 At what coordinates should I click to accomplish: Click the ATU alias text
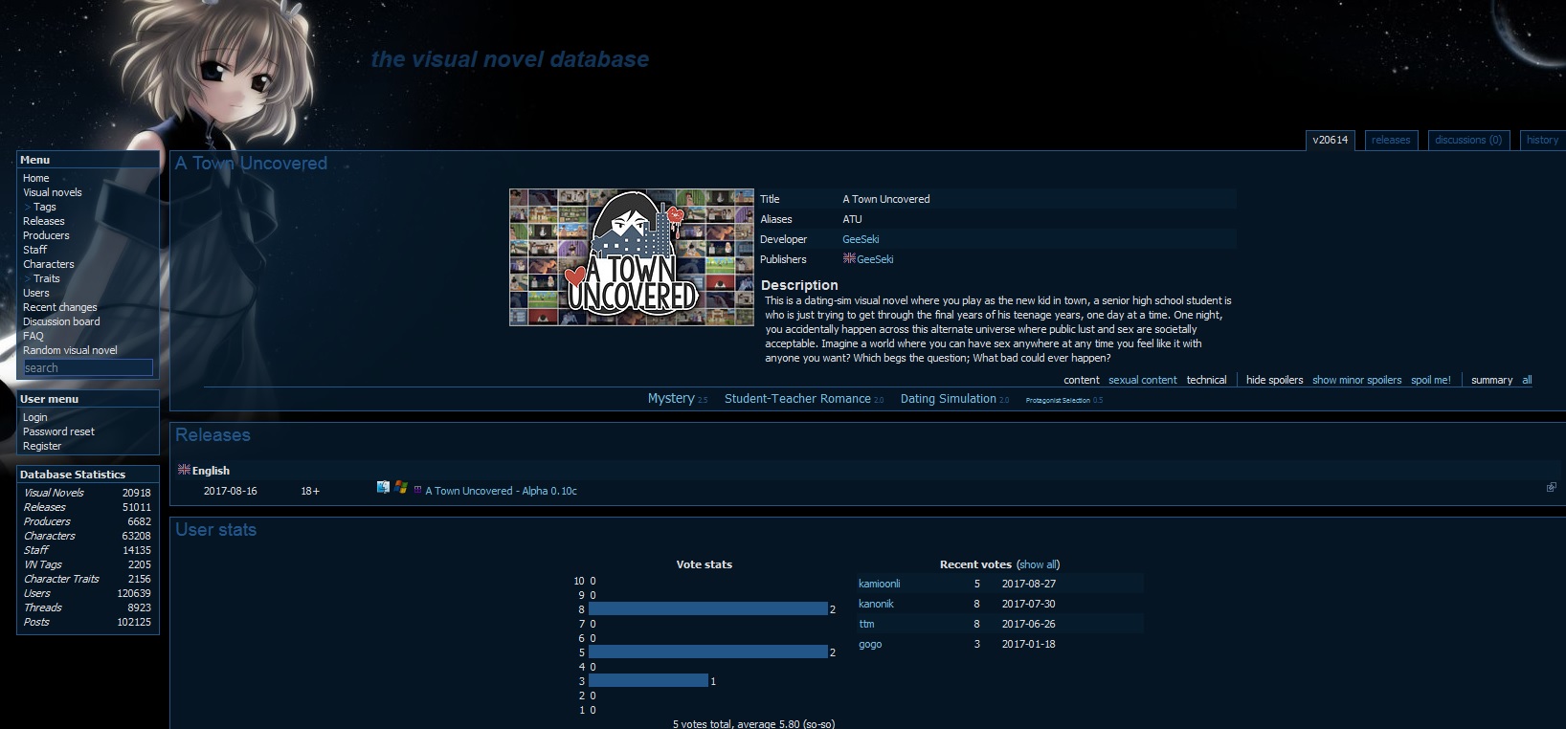click(x=852, y=219)
